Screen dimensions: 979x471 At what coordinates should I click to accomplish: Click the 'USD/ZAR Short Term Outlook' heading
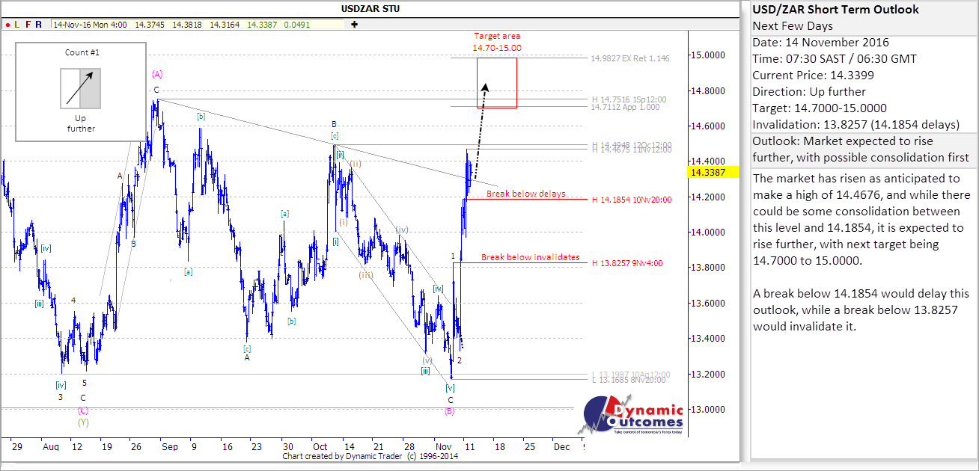click(x=835, y=10)
